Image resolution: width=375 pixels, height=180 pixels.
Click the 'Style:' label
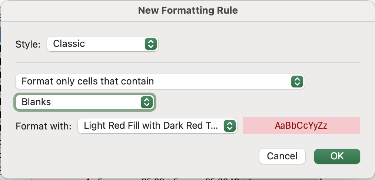27,44
